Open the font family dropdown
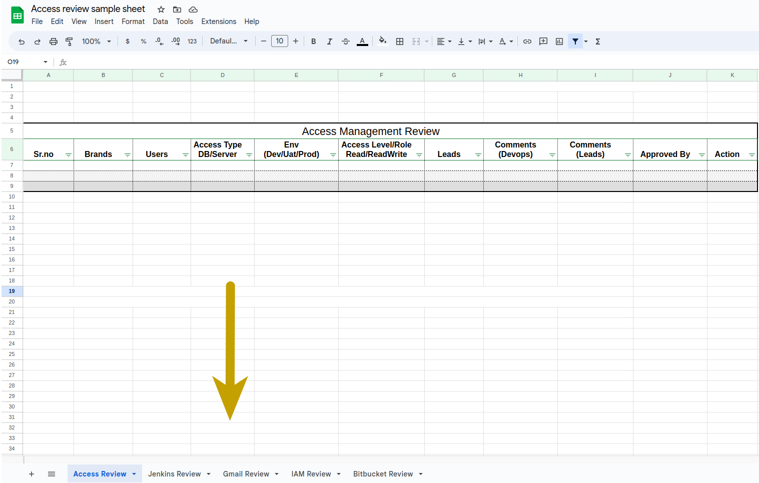 point(229,41)
